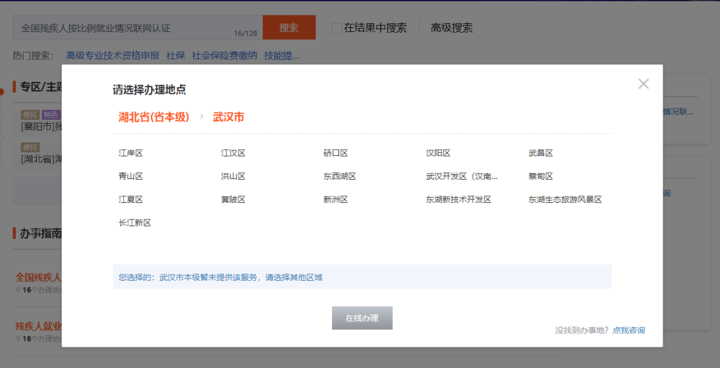
Task: Choose 江岸区 district
Action: click(x=131, y=153)
